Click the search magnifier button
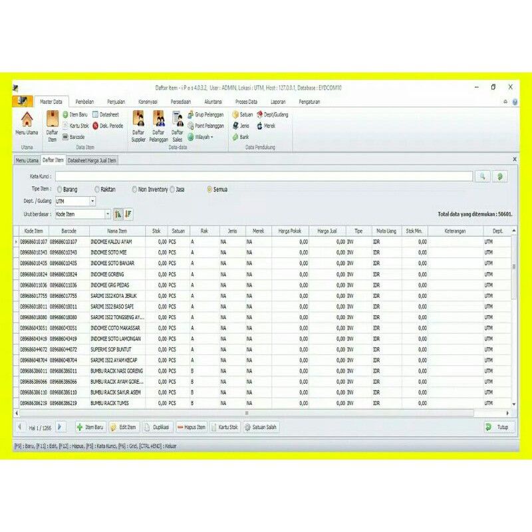The height and width of the screenshot is (532, 532). point(483,176)
